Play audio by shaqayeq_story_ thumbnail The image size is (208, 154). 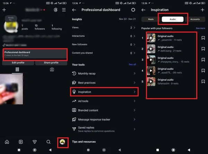[151, 60]
